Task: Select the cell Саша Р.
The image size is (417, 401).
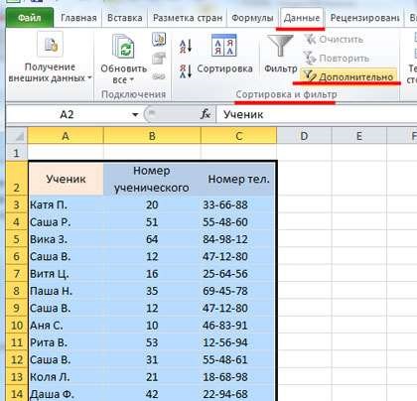Action: pos(66,222)
